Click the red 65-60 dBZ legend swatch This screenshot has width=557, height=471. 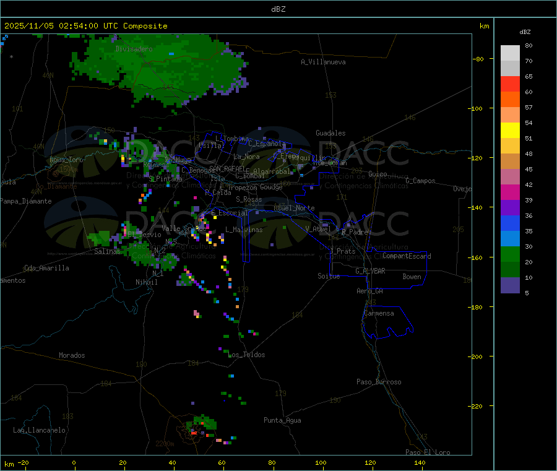[510, 84]
